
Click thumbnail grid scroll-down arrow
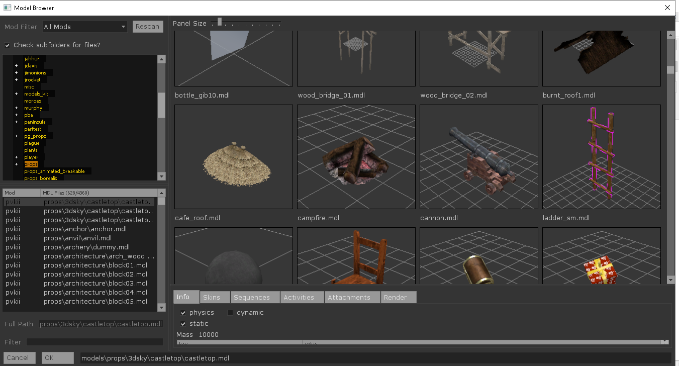click(x=670, y=280)
